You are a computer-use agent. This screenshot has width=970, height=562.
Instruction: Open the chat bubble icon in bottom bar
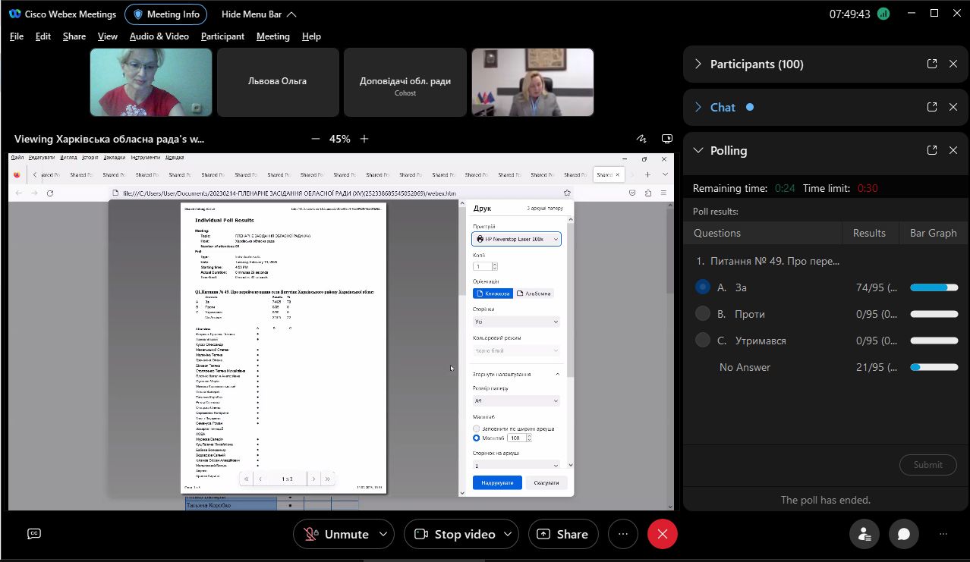[903, 534]
